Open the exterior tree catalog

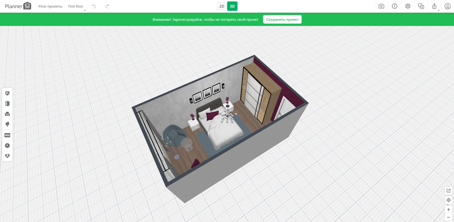point(7,124)
